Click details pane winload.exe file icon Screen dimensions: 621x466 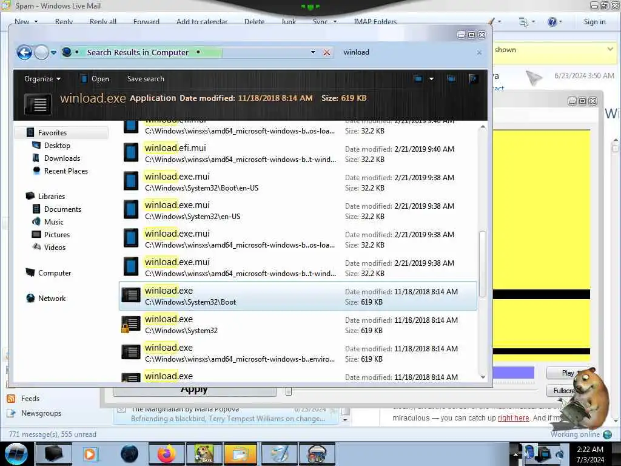pyautogui.click(x=37, y=104)
